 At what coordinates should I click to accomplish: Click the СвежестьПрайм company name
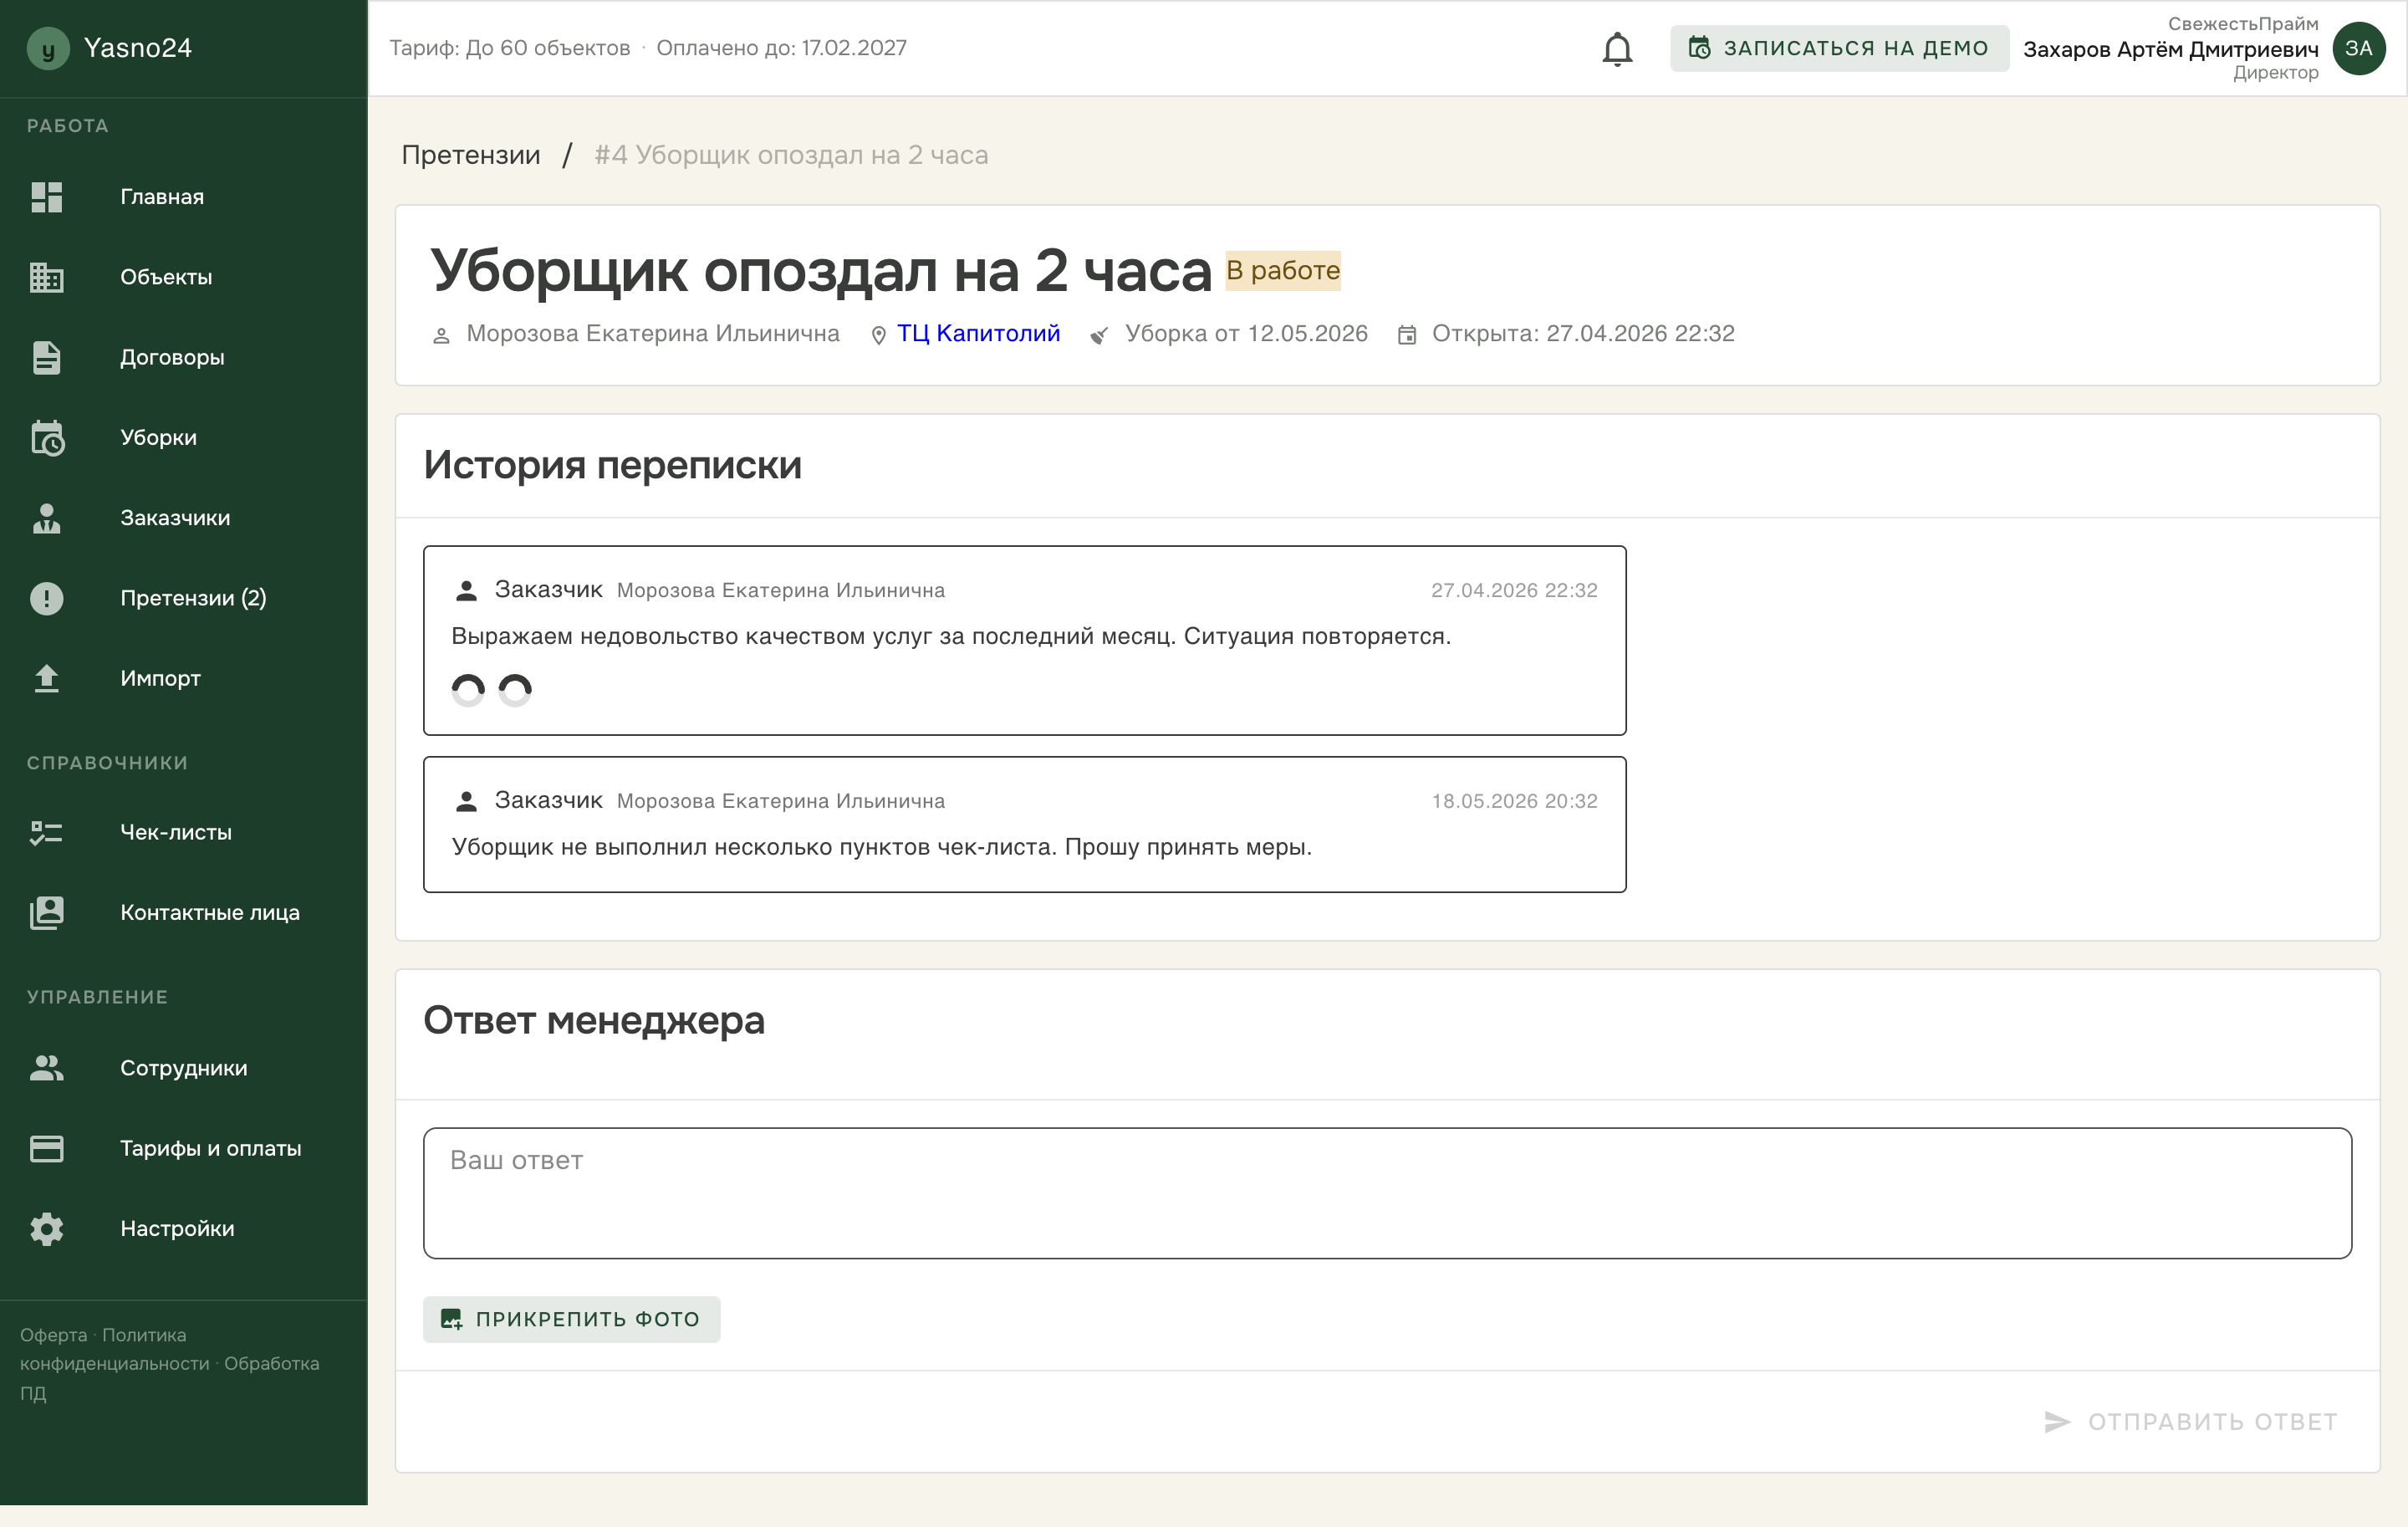coord(2243,23)
